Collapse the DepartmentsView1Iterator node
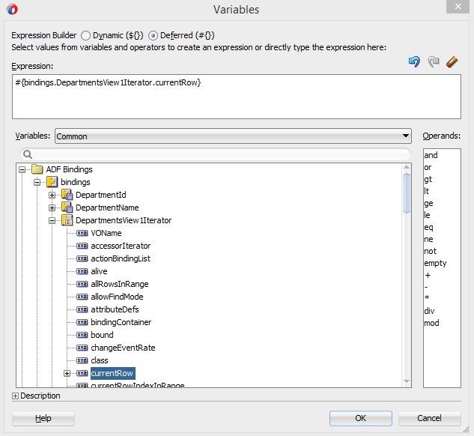 (52, 220)
